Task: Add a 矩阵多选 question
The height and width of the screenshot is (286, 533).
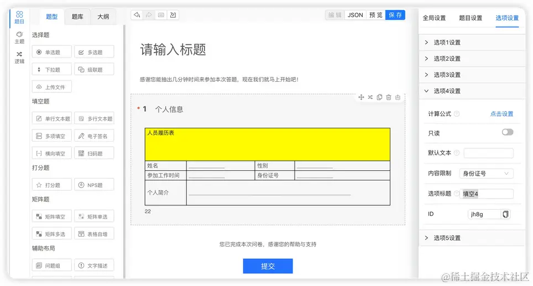Action: tap(52, 233)
